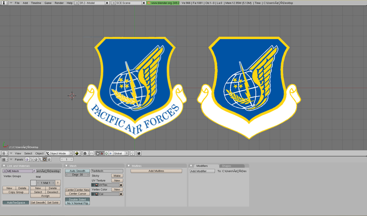Open the buttons window type selector

pos(5,160)
